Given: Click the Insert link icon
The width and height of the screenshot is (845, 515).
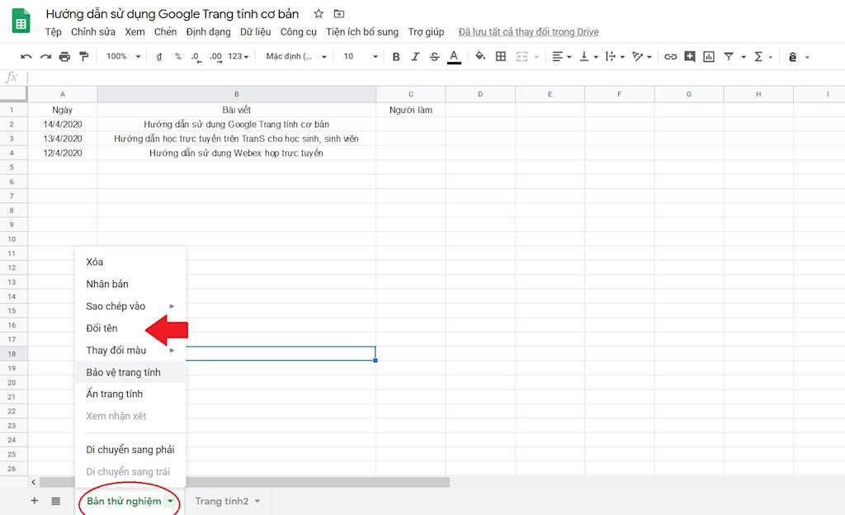Looking at the screenshot, I should click(x=670, y=56).
